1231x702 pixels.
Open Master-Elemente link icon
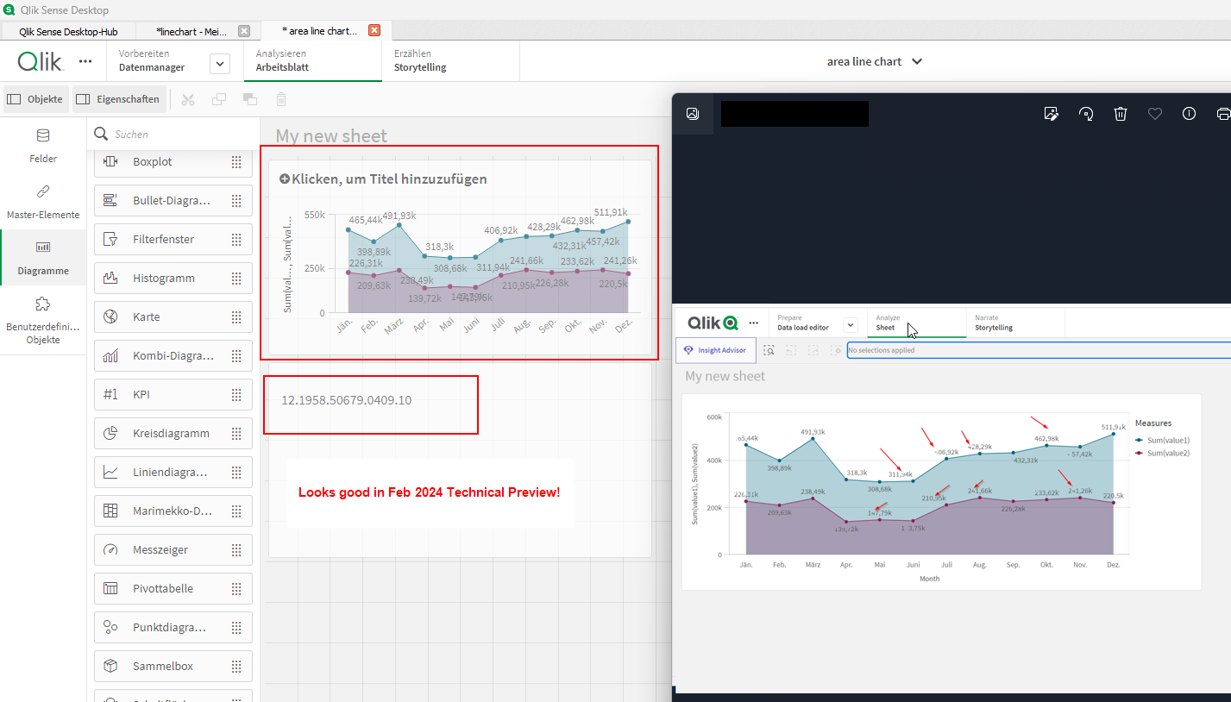[x=43, y=191]
